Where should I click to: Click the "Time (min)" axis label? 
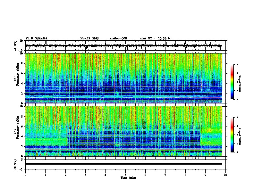[128, 178]
